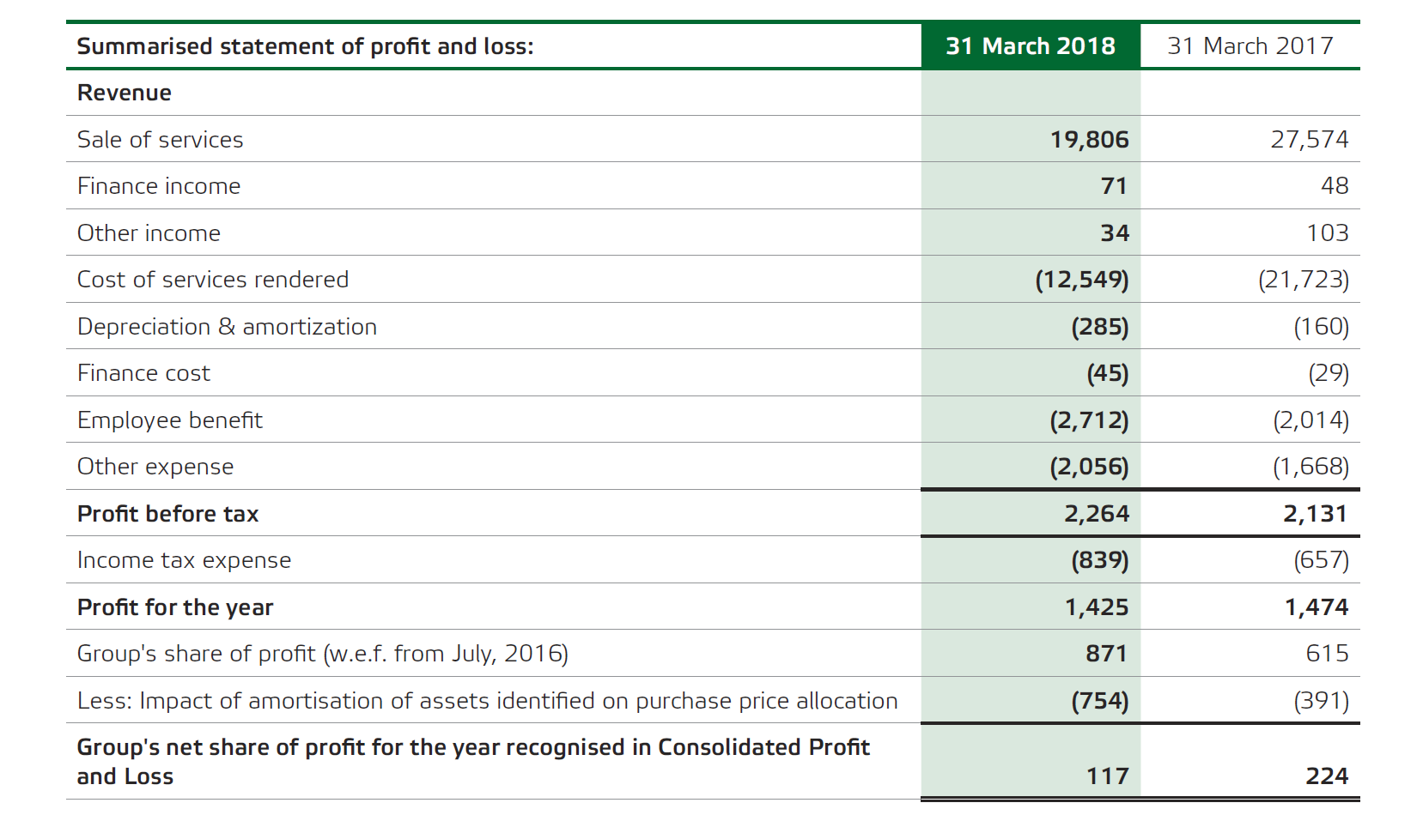Click the Other income 2017 value 103
This screenshot has width=1423, height=821.
1327,233
